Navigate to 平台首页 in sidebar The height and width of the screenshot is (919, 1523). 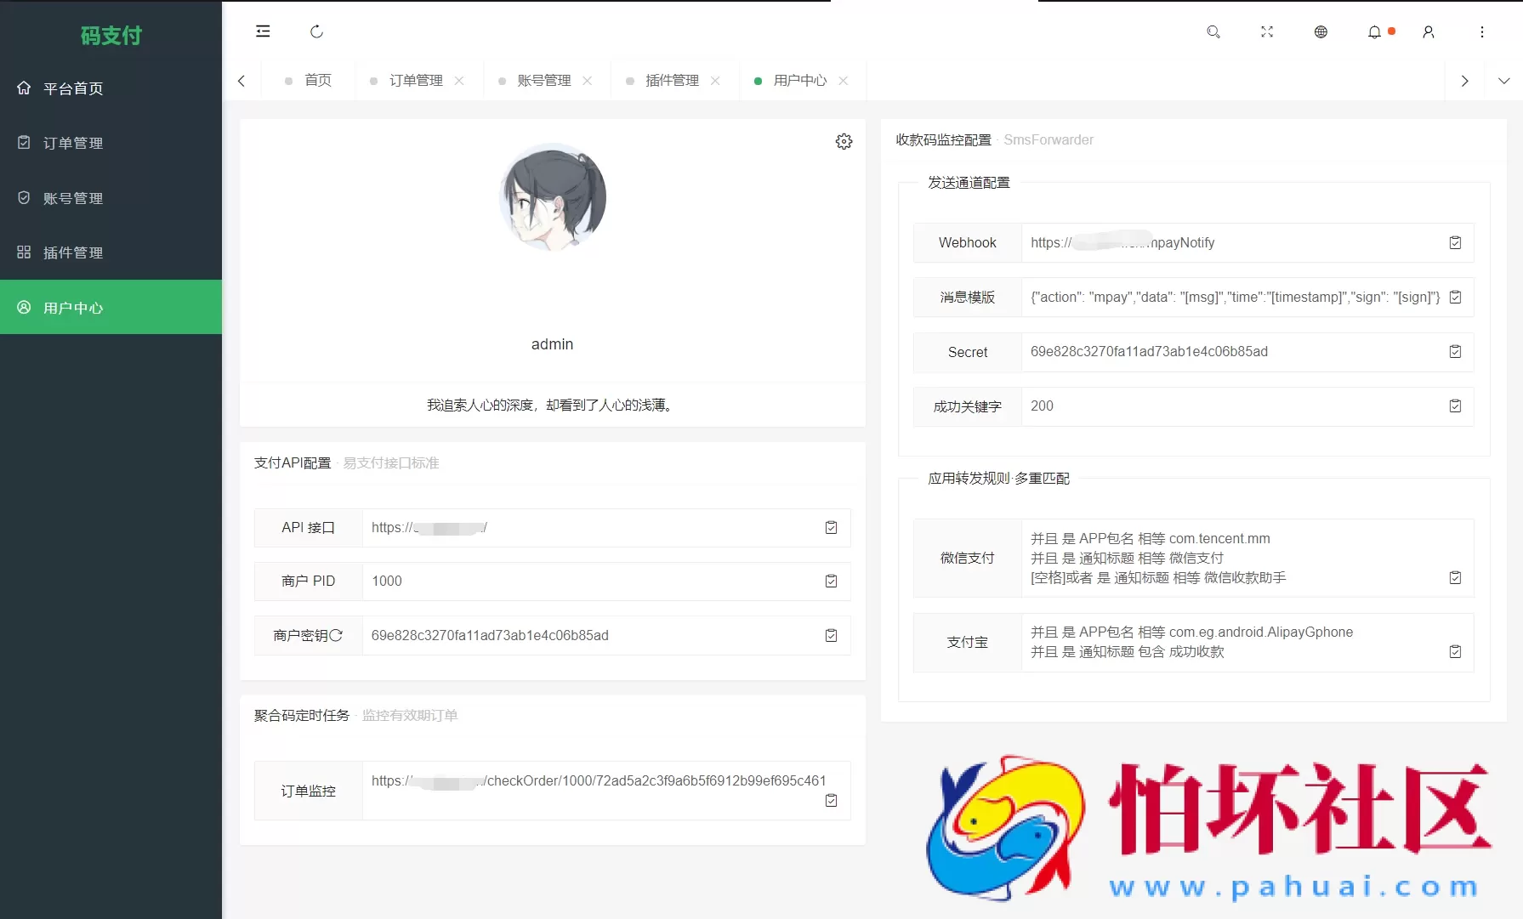74,88
